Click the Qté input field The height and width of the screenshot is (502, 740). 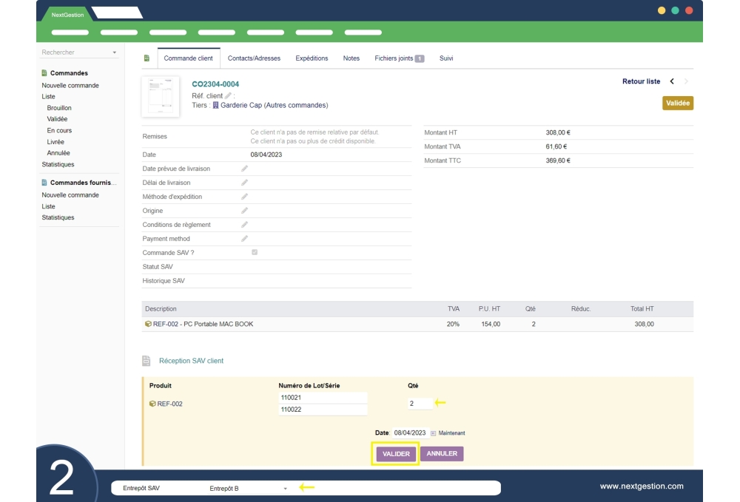click(x=419, y=404)
